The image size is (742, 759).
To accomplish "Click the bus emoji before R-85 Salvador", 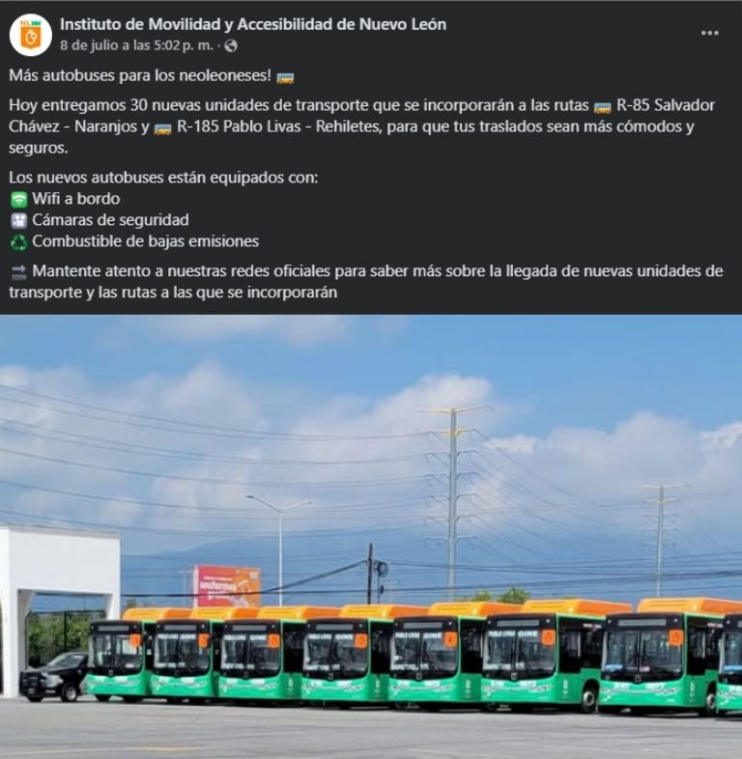I will tap(602, 107).
